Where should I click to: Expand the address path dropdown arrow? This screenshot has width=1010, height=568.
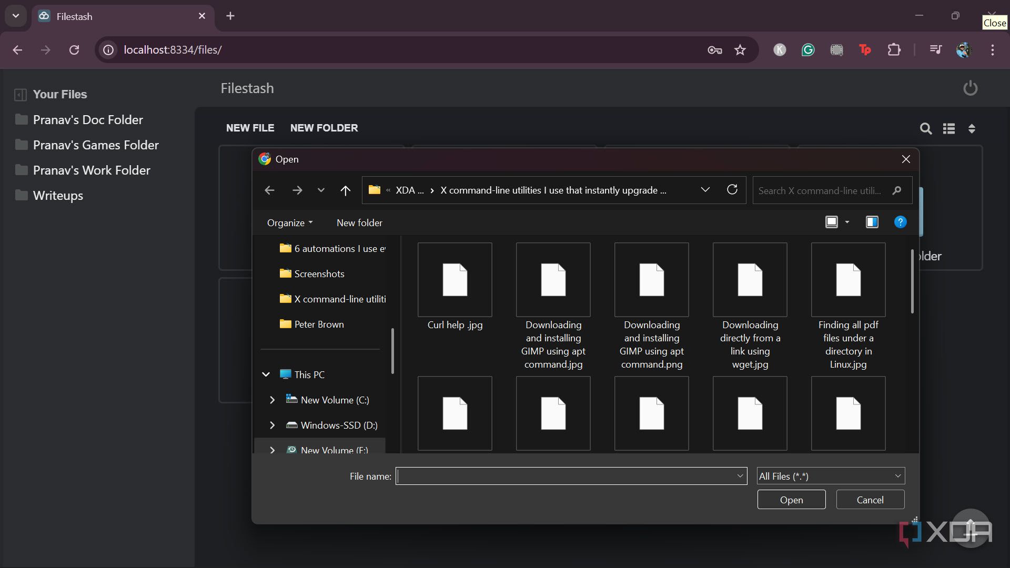coord(705,190)
